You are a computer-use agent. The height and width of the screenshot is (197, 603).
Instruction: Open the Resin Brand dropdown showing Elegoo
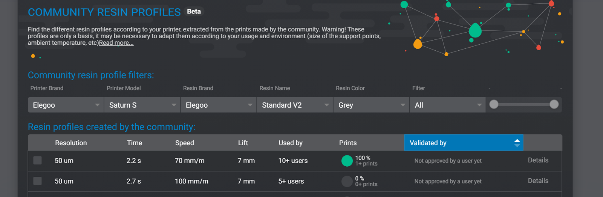point(218,105)
